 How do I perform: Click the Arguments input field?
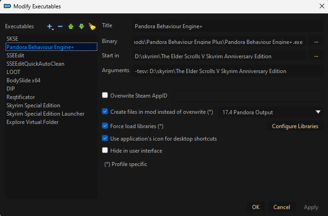[x=228, y=71]
